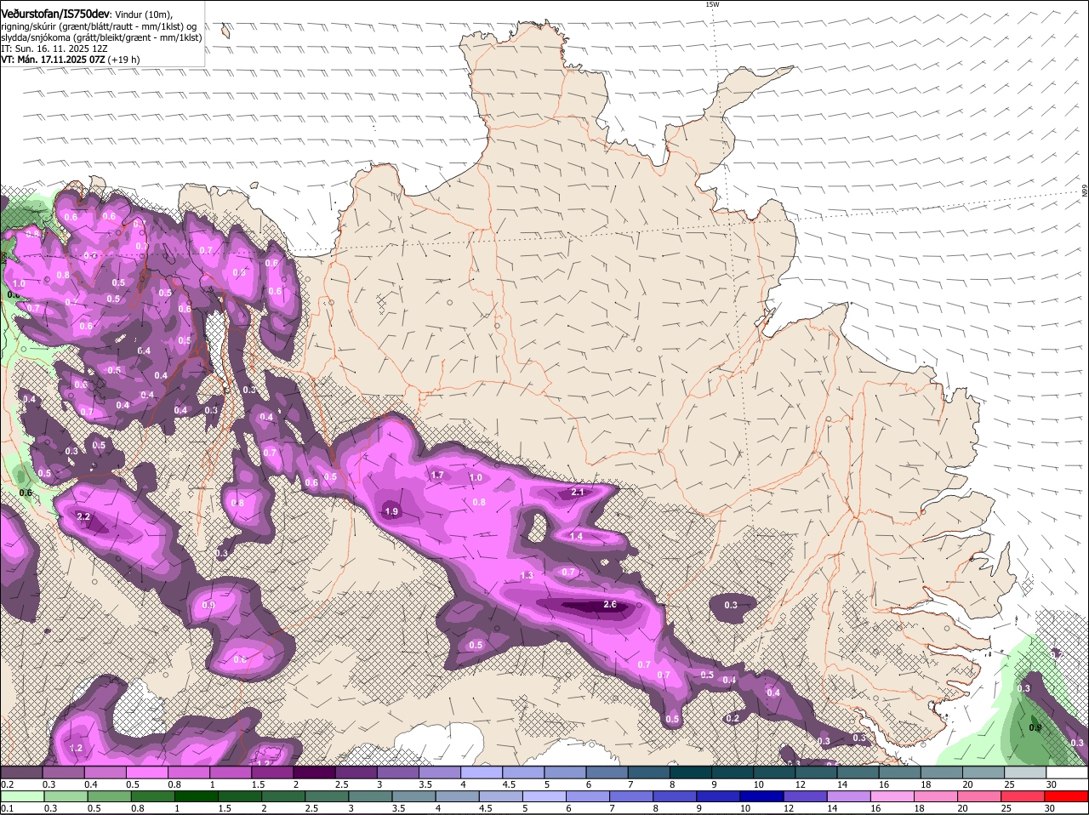Select upper legend darkest purple swatch starting at 2
The height and width of the screenshot is (815, 1089).
314,772
